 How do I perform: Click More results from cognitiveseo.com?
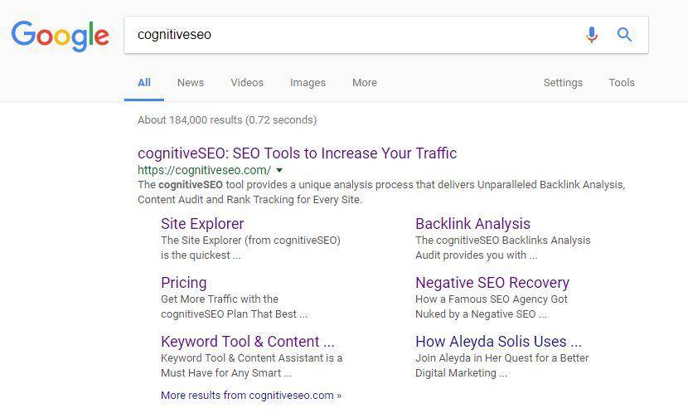[251, 396]
